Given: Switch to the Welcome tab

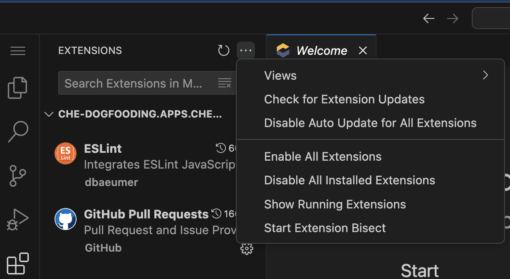Looking at the screenshot, I should pyautogui.click(x=322, y=51).
